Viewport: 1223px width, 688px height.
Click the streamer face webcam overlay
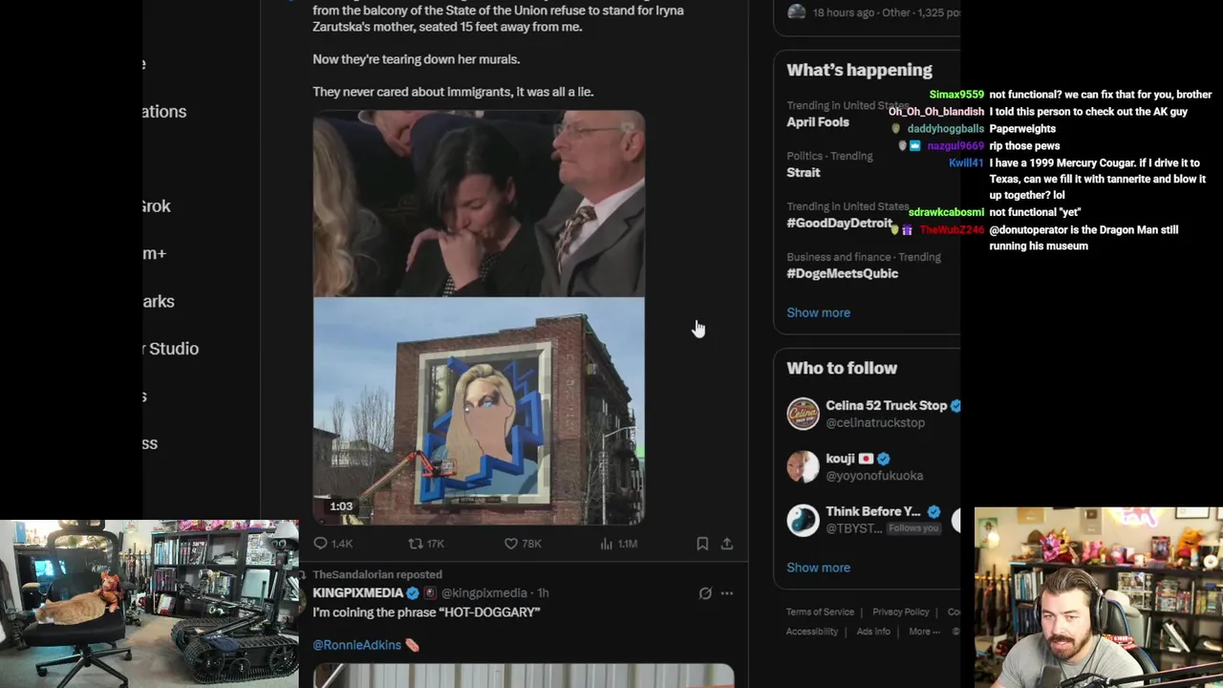click(x=1099, y=597)
